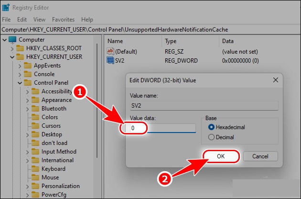The width and height of the screenshot is (301, 199).
Task: Open the Help menu
Action: click(87, 20)
